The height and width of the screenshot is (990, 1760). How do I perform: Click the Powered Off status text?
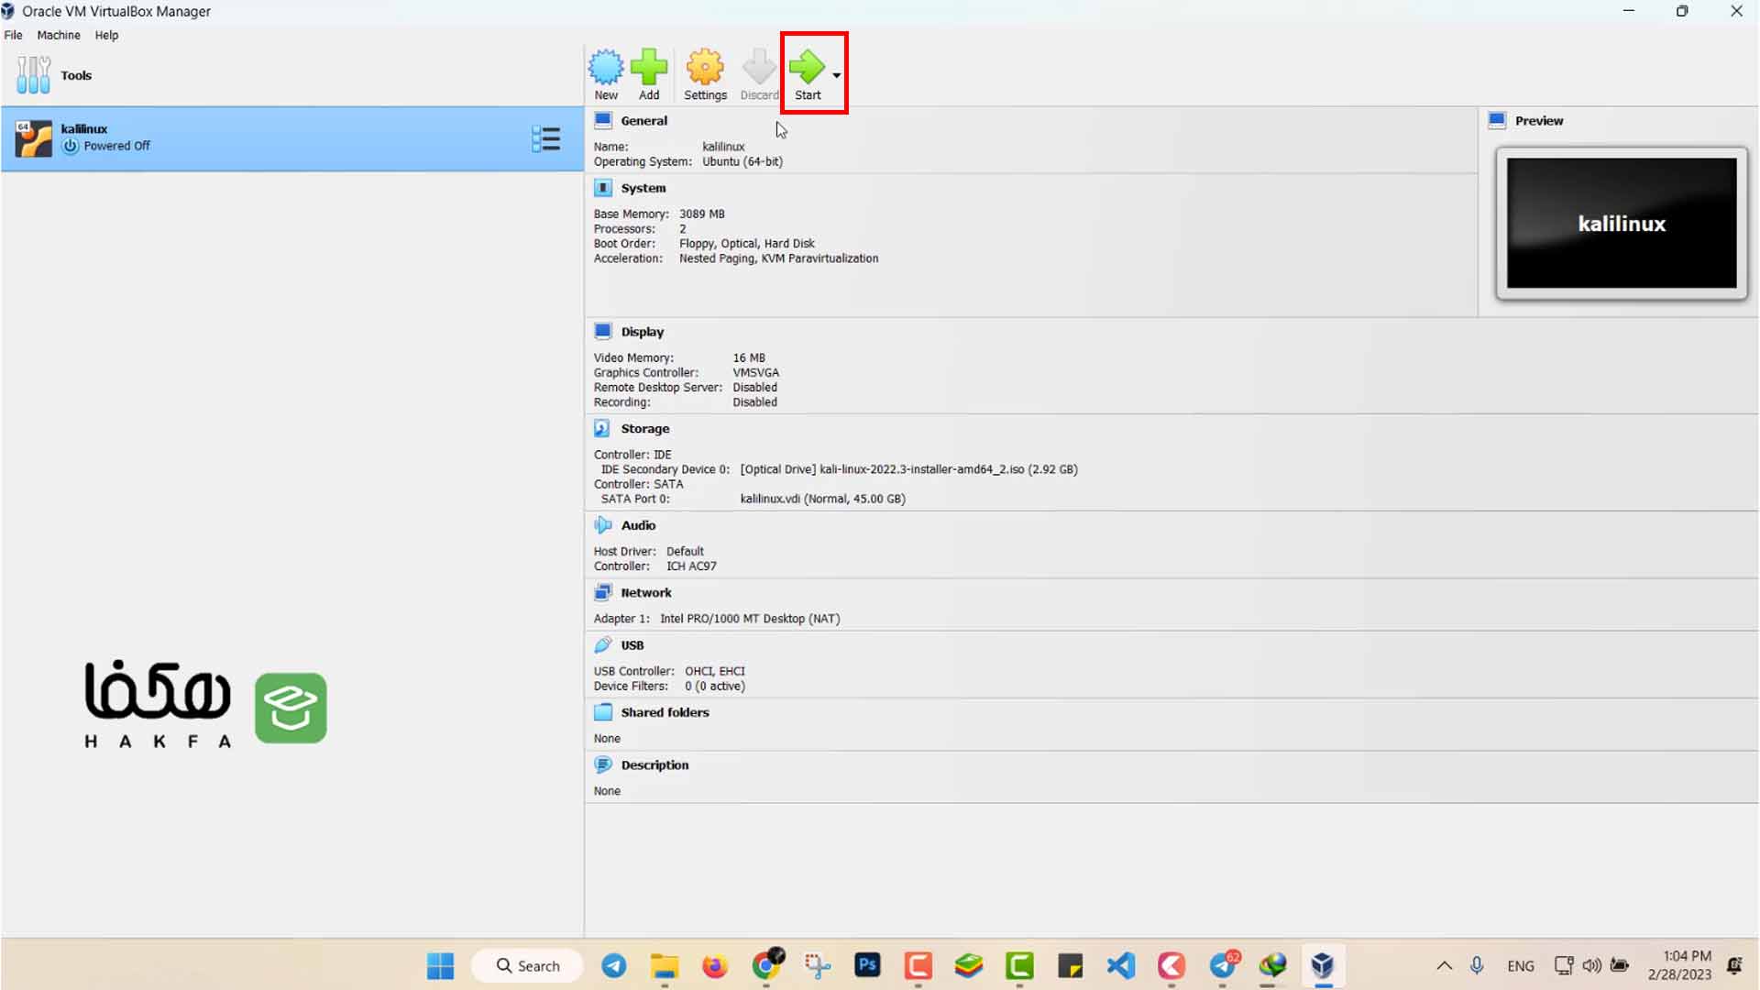tap(116, 146)
